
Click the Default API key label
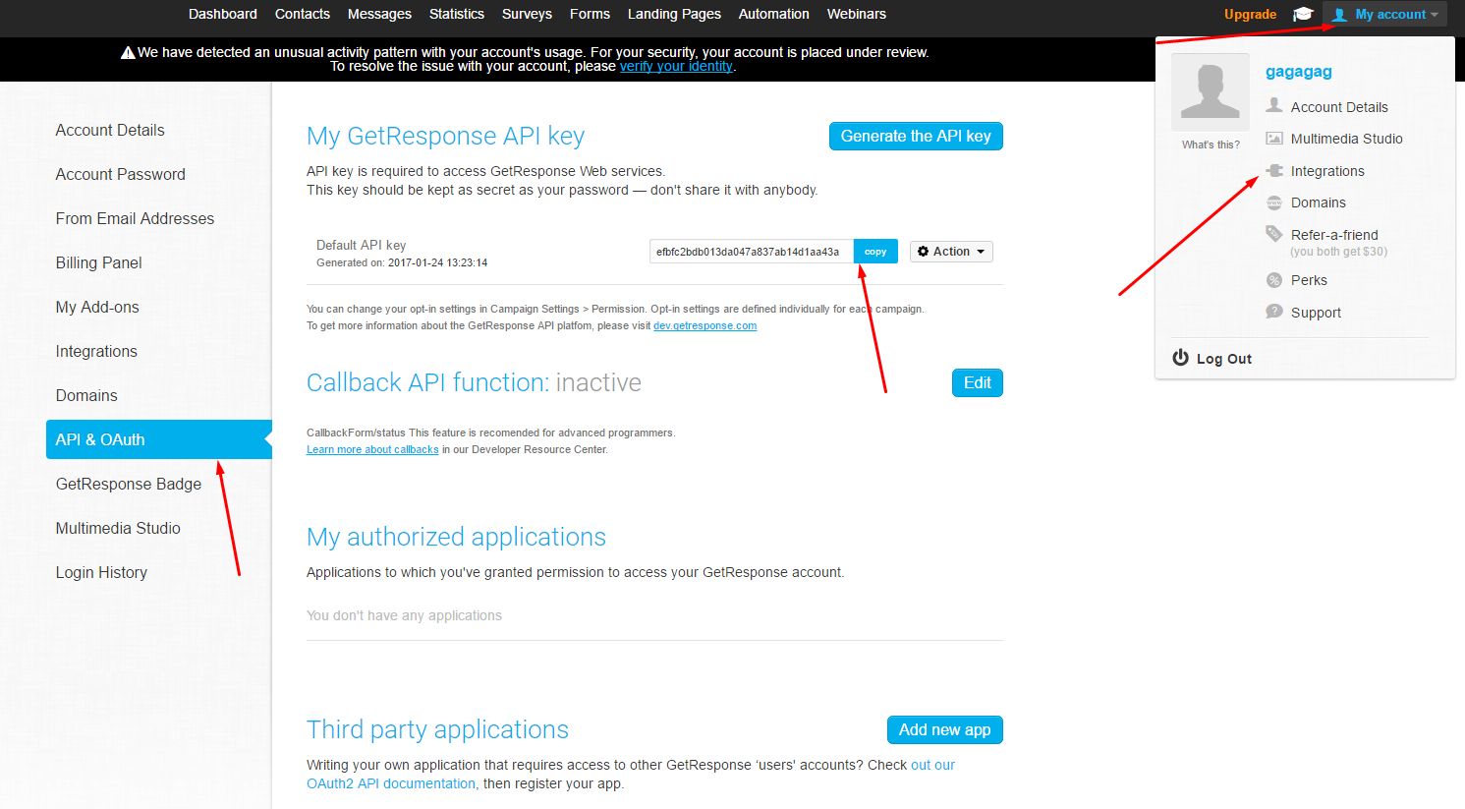(x=361, y=245)
